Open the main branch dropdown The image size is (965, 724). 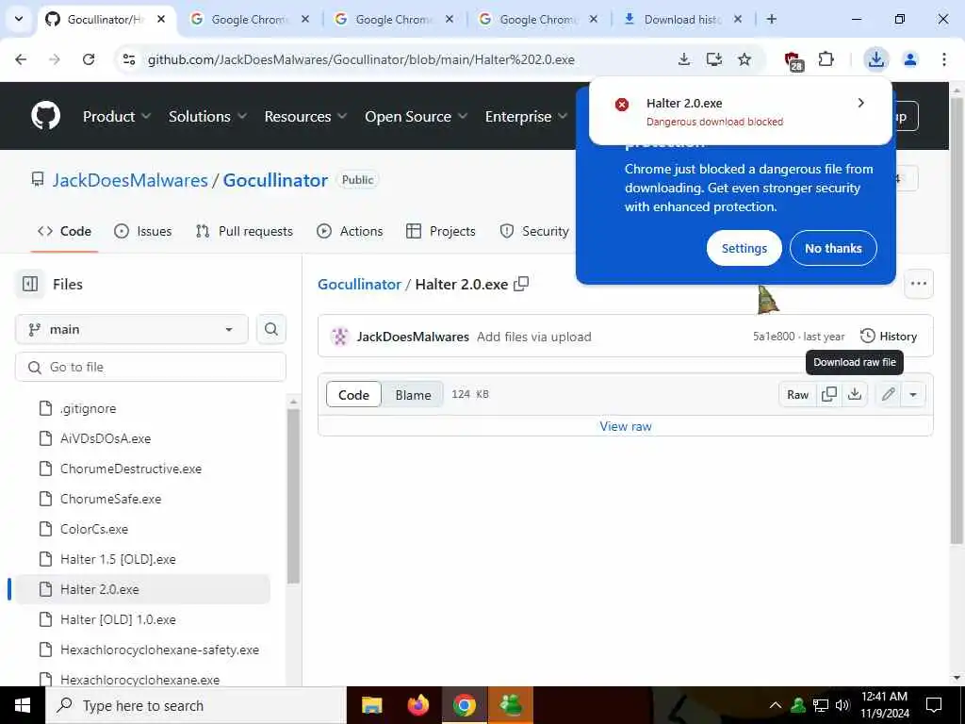point(132,329)
